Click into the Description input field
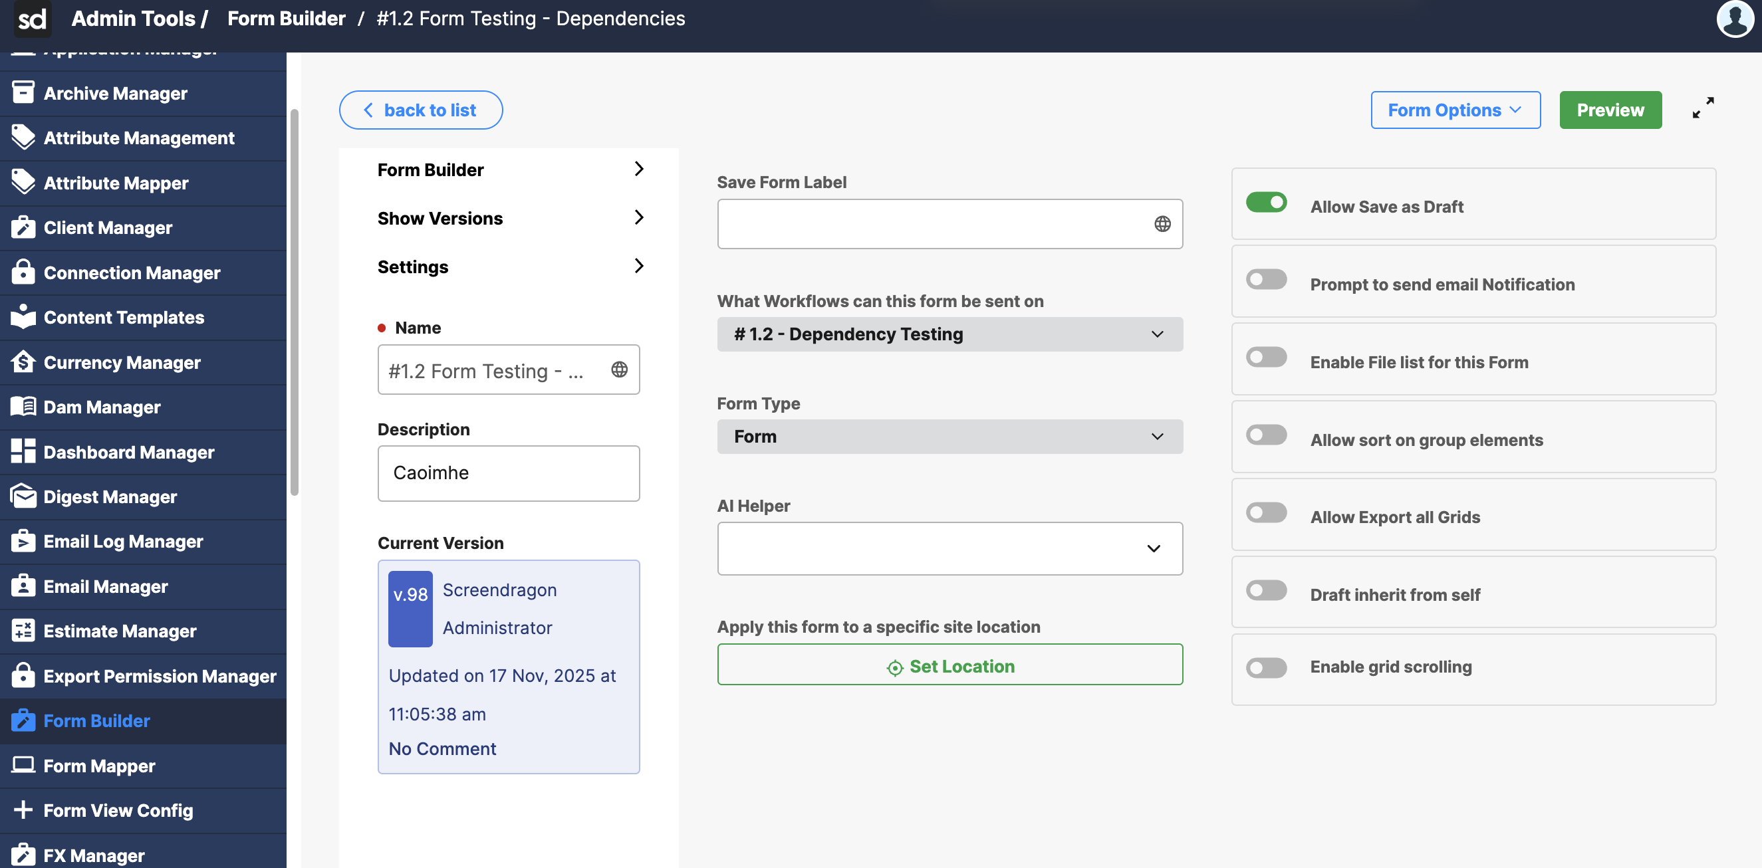The height and width of the screenshot is (868, 1762). (508, 473)
